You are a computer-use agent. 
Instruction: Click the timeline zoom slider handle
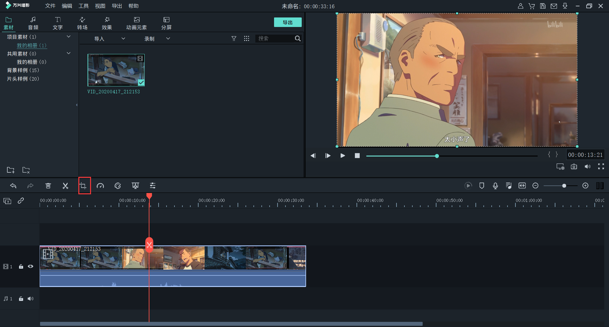(564, 186)
